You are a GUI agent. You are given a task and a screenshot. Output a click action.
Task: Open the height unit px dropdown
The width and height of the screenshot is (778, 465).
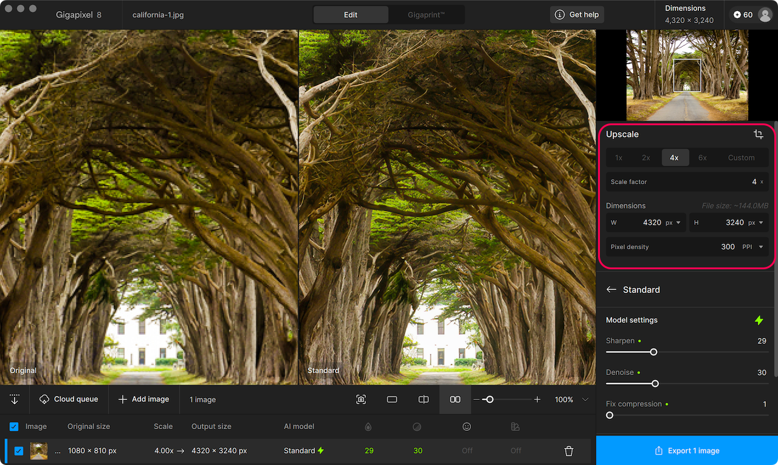(x=756, y=222)
